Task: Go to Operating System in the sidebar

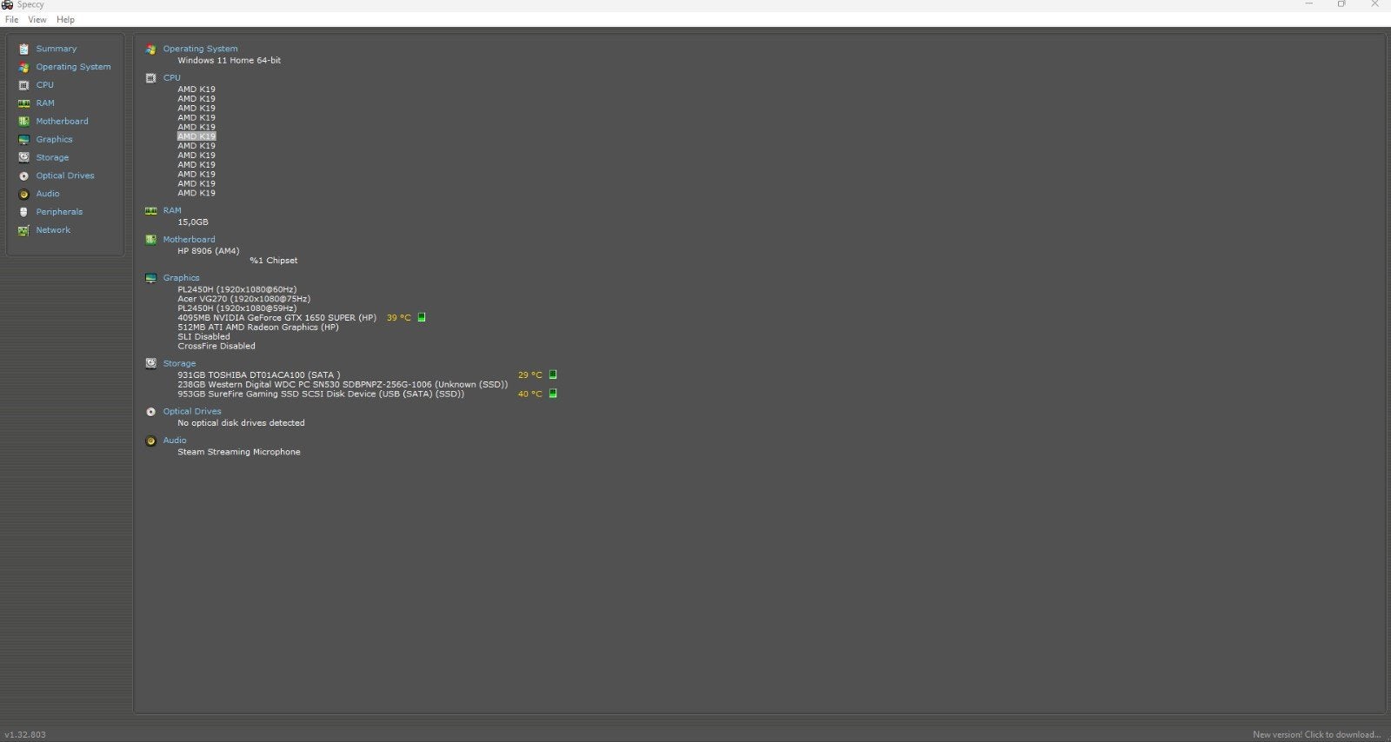Action: (x=73, y=67)
